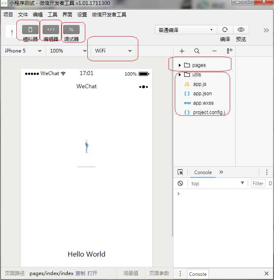This screenshot has height=280, width=274.
Task: Open the 微信开发者工具 menu
Action: pos(109,14)
